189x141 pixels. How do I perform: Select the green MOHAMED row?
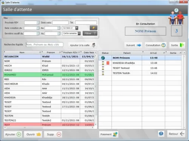tap(49, 75)
